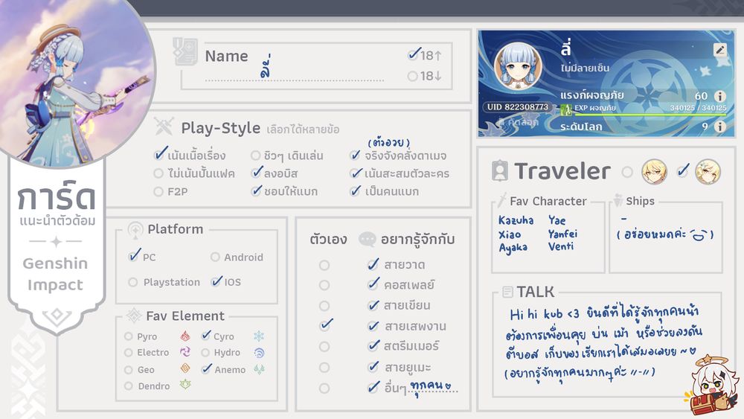Screen dimensions: 744x419
Task: Click the UID 822308773 label
Action: pyautogui.click(x=517, y=107)
